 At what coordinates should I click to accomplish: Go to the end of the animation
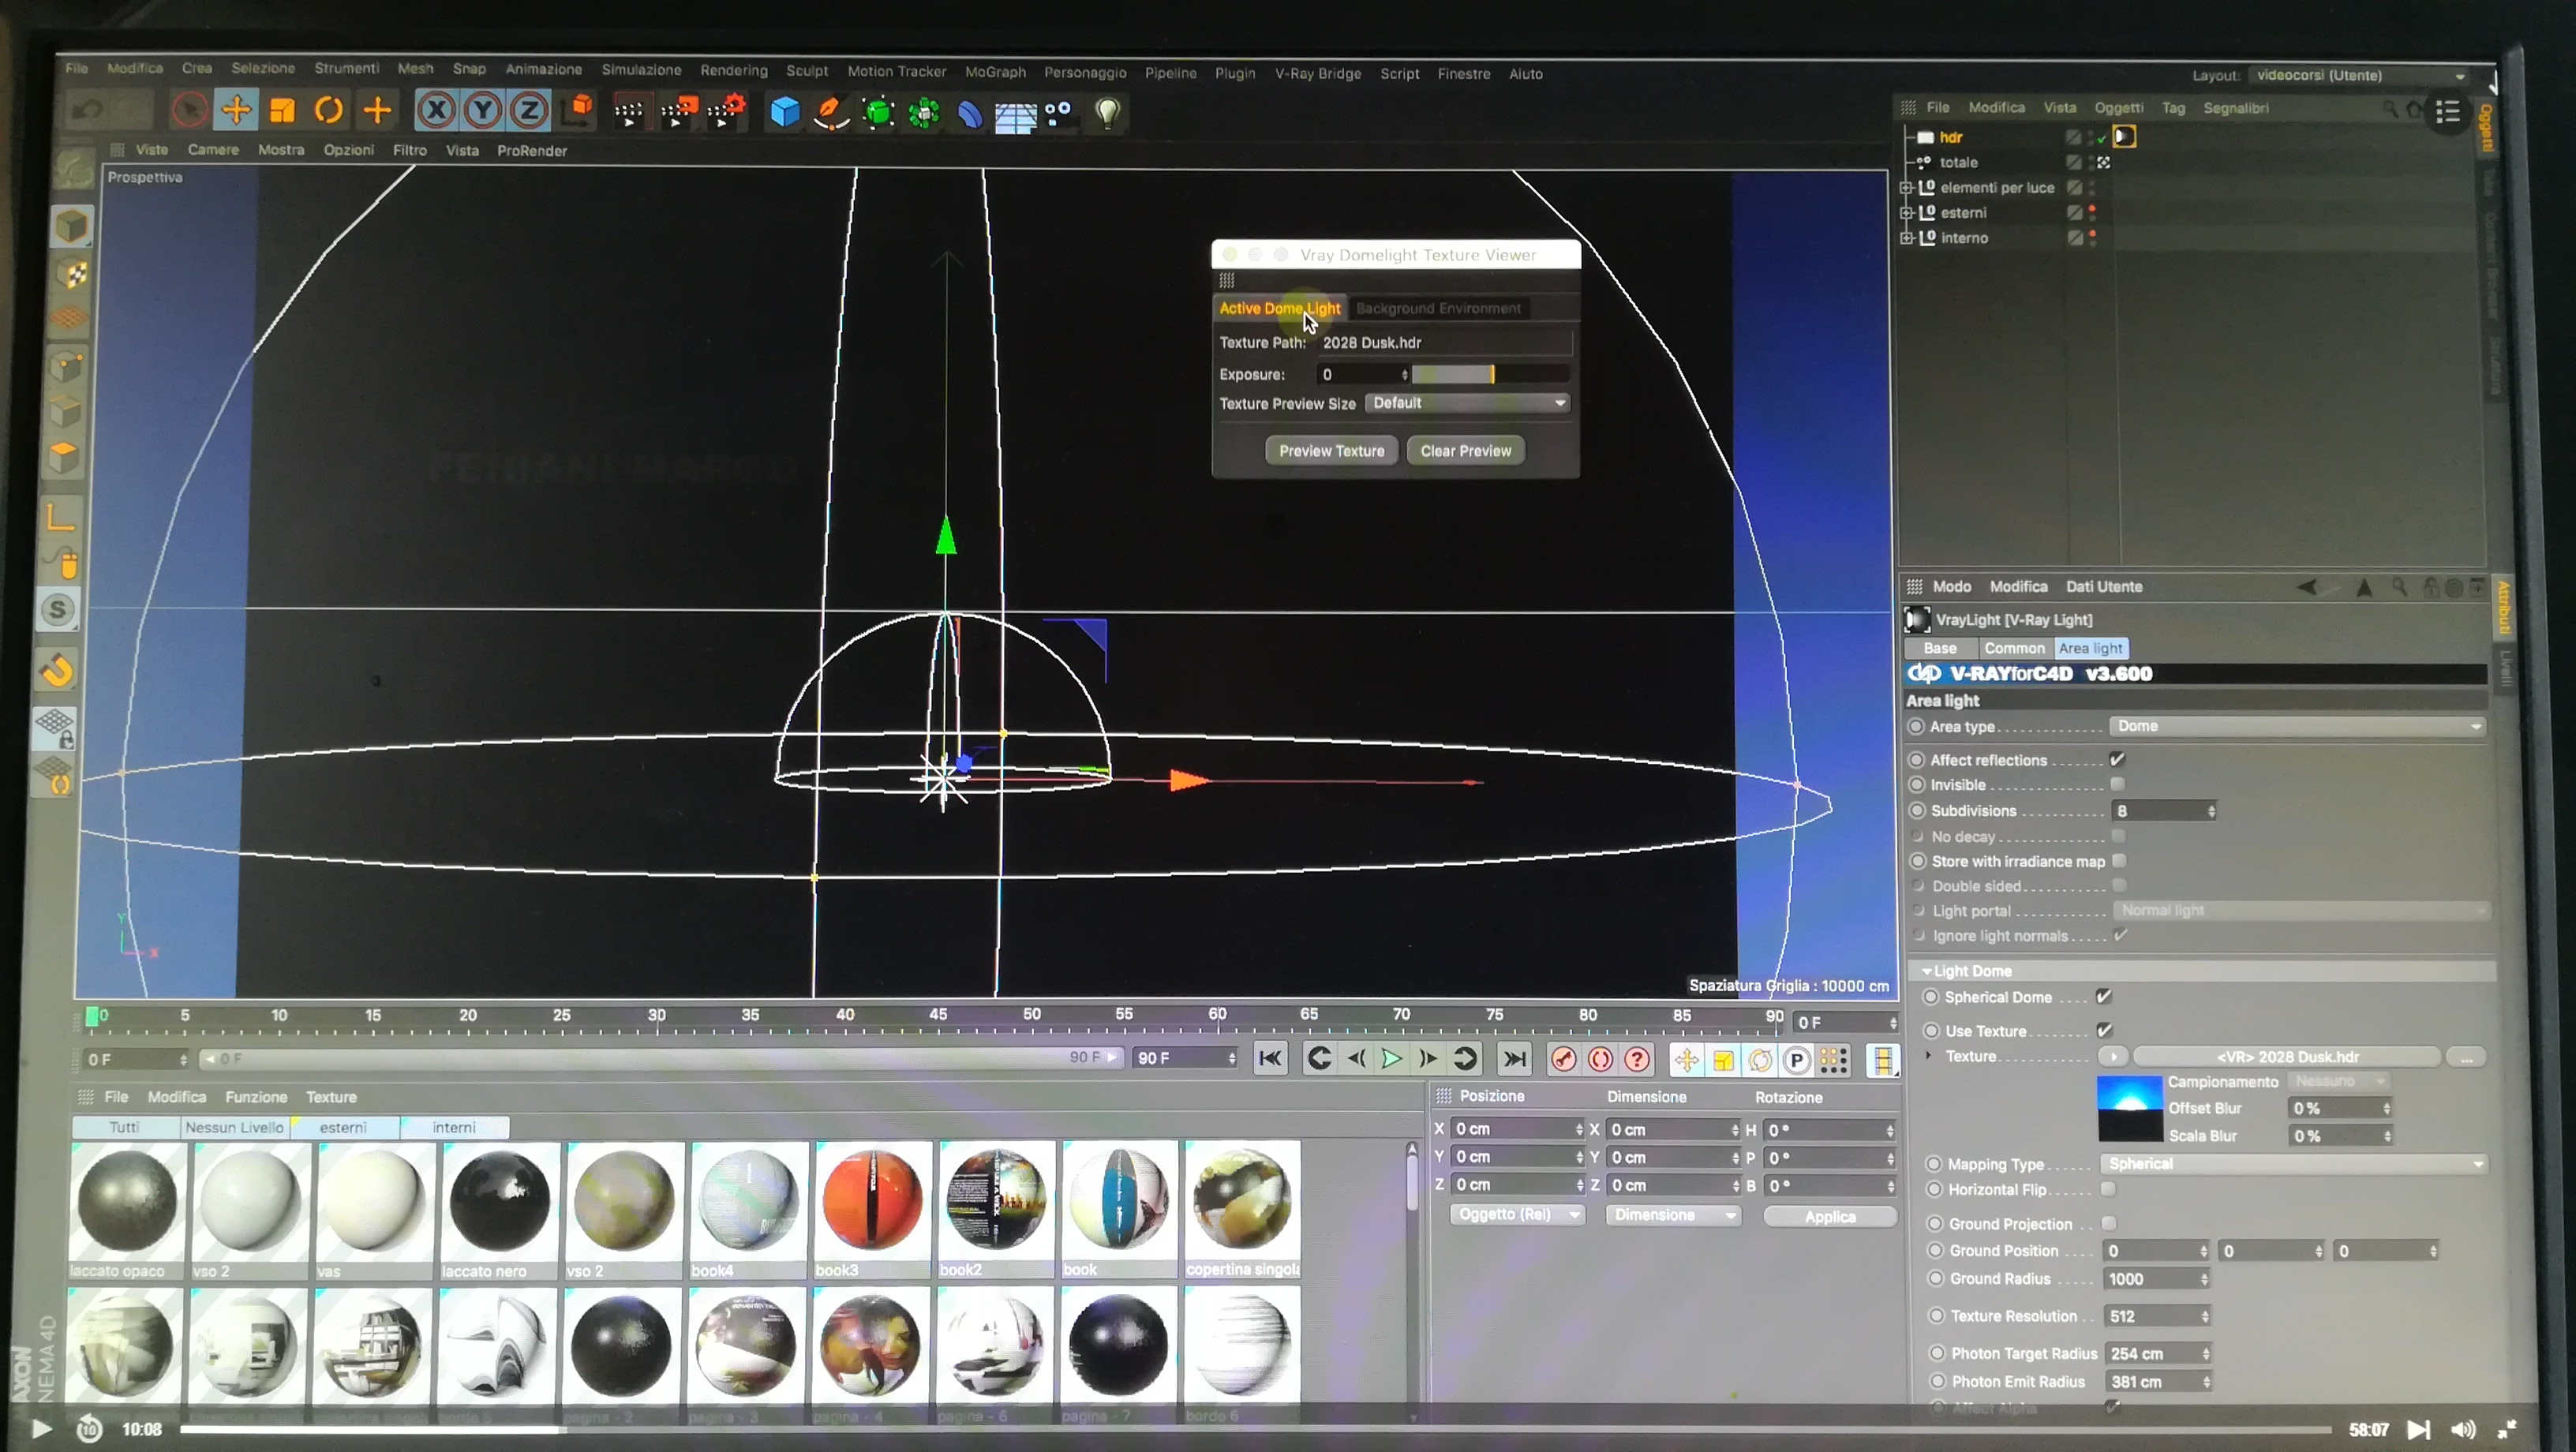tap(1514, 1059)
